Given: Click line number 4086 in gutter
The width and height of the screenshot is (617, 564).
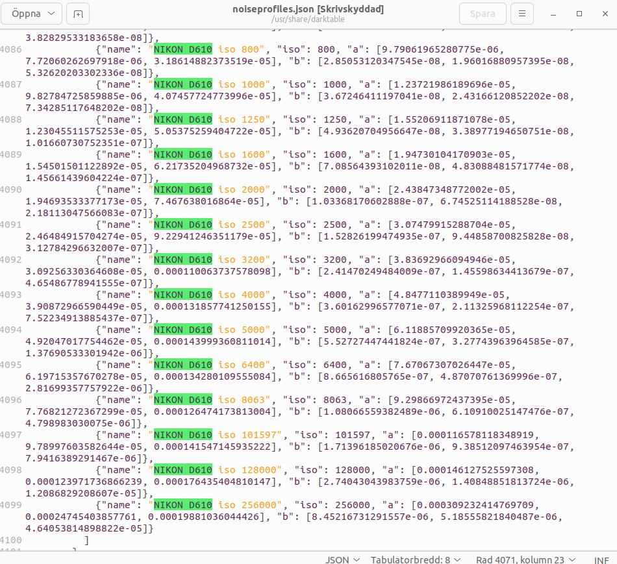Looking at the screenshot, I should tap(10, 49).
